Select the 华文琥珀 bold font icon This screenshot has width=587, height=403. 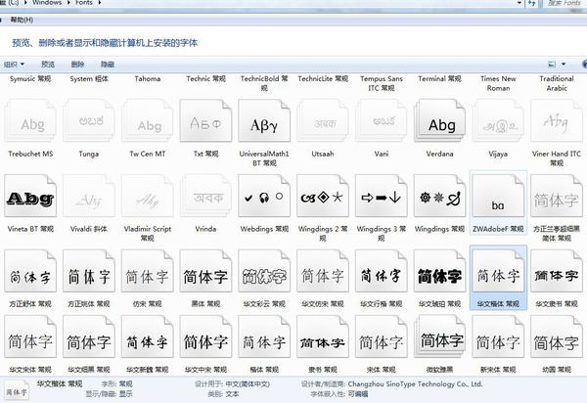pos(440,271)
